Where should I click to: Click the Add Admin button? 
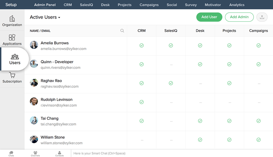click(239, 17)
